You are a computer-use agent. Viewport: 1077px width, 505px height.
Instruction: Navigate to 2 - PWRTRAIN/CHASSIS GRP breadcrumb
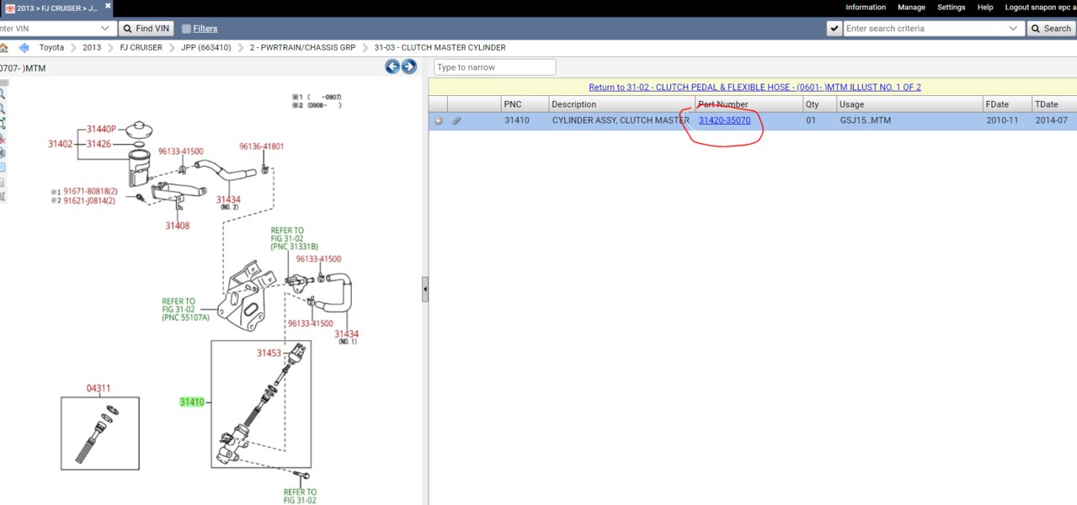(x=302, y=48)
